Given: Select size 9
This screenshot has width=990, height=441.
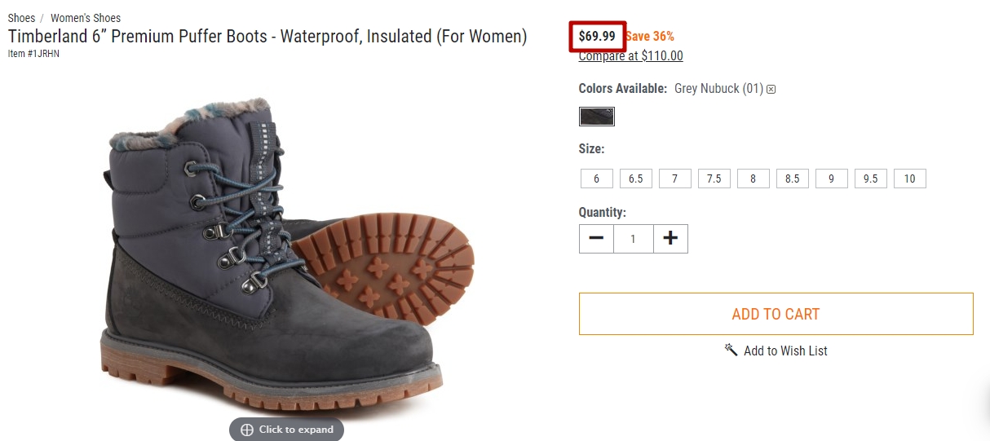Looking at the screenshot, I should (832, 179).
